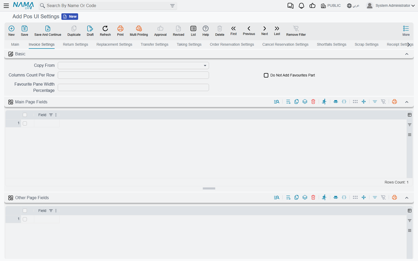This screenshot has height=261, width=418.
Task: Check row 1 in Main Page Fields
Action: (25, 123)
